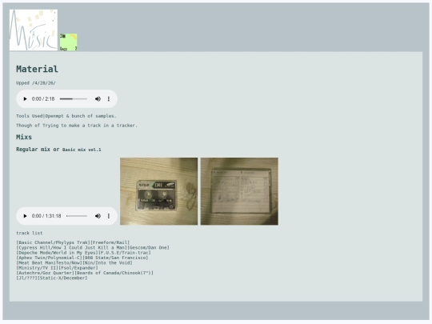
Task: Mute the 1:31:18 mix player
Action: point(98,216)
